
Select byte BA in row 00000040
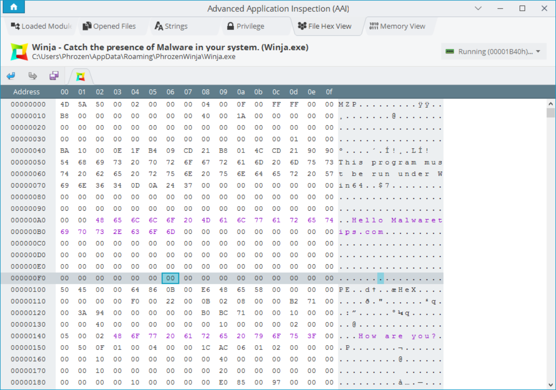(64, 151)
